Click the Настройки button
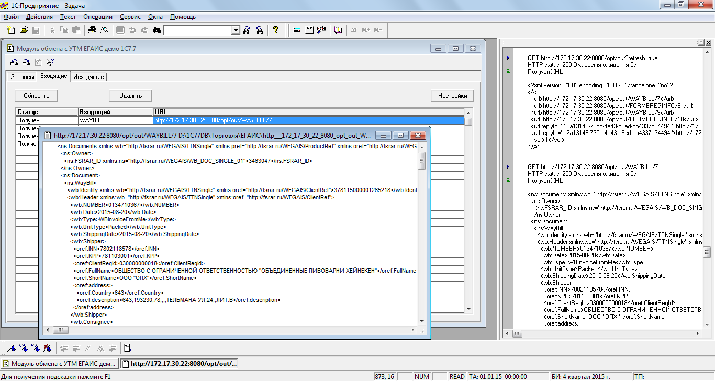715x381 pixels. pyautogui.click(x=453, y=96)
